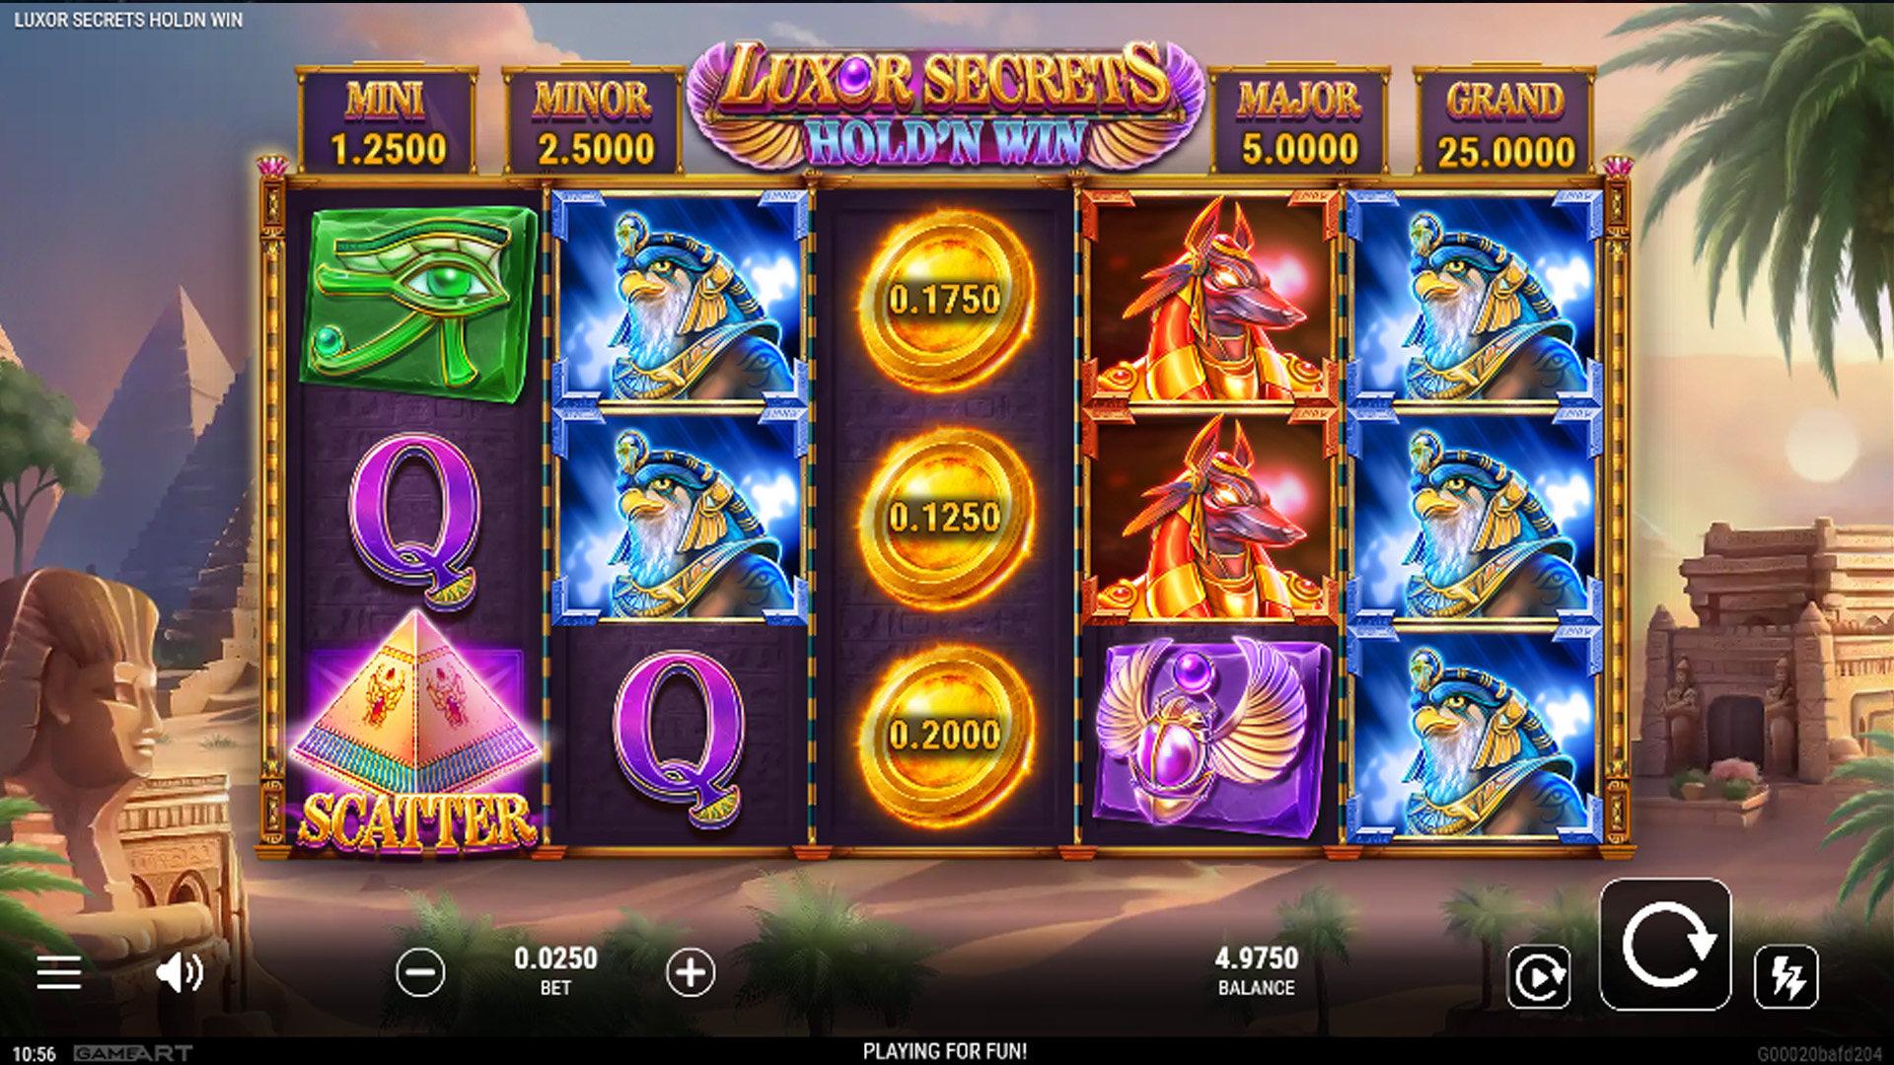Decrease the bet with minus button
This screenshot has height=1065, width=1894.
(420, 973)
